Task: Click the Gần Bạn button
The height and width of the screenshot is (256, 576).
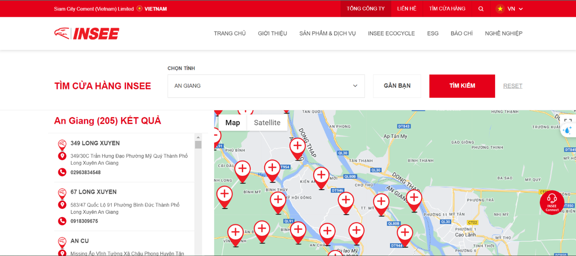Action: [x=397, y=86]
